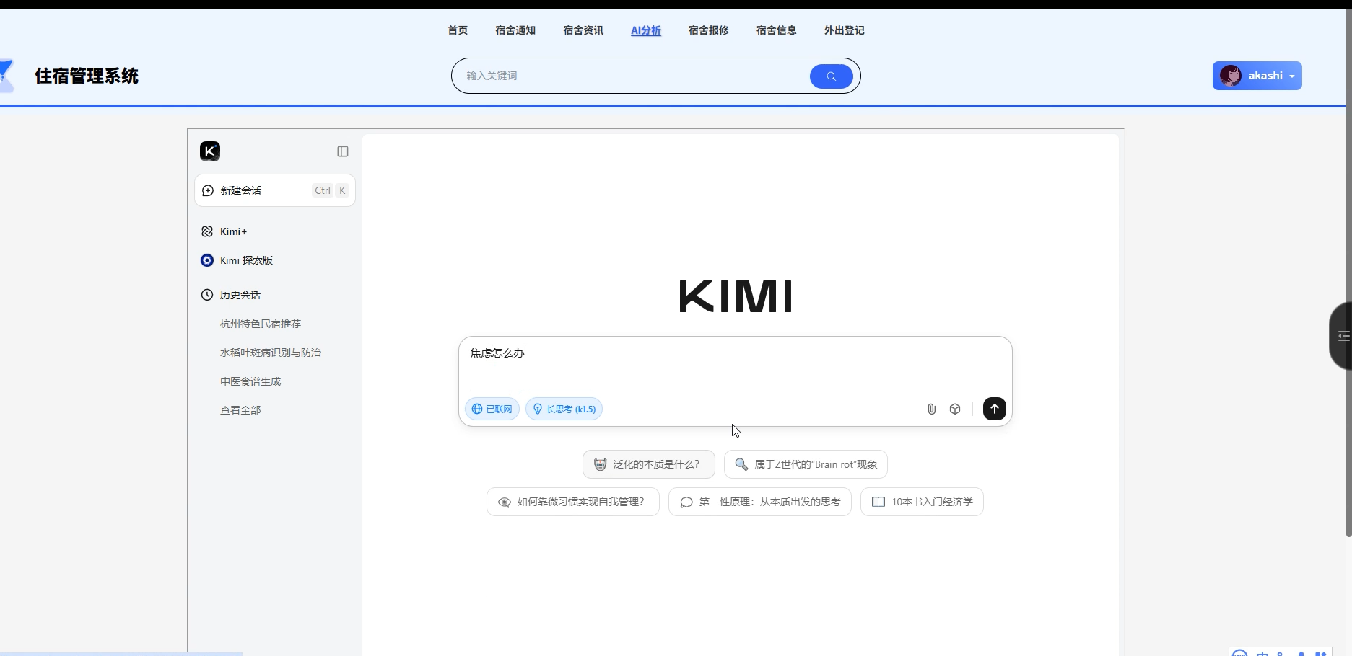1352x656 pixels.
Task: Click the page vertical scrollbar
Action: [1348, 272]
